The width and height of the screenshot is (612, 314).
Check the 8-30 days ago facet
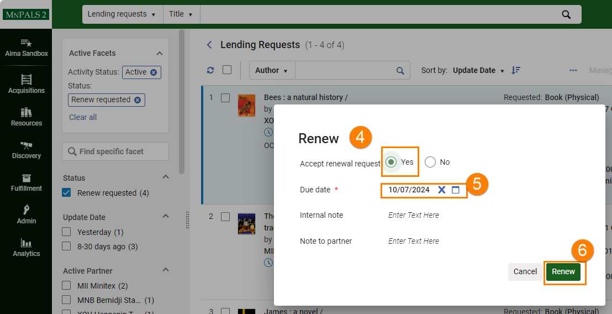click(x=66, y=247)
